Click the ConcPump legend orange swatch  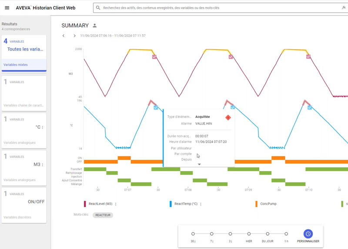coord(257,204)
